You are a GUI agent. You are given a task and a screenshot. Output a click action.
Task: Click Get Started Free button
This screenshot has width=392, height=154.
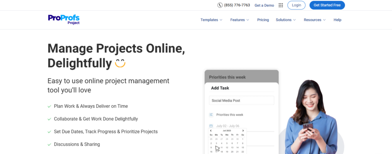click(x=327, y=5)
